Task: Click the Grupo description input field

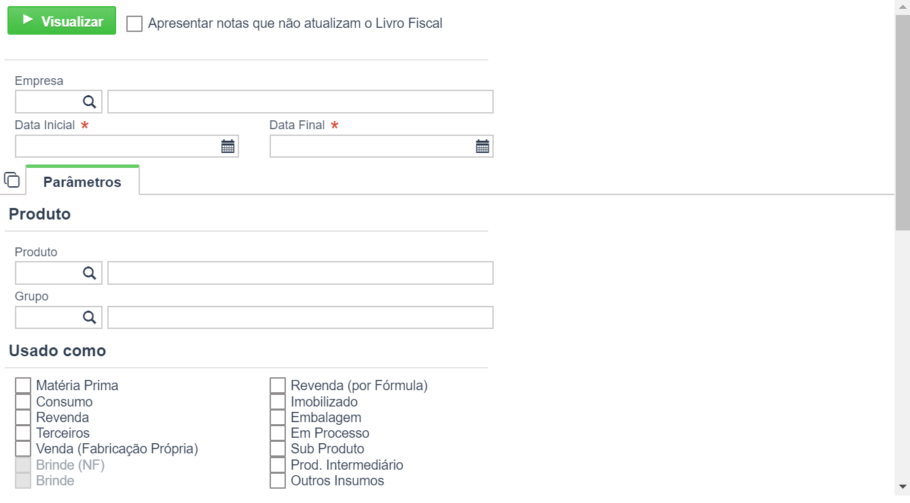Action: (x=300, y=317)
